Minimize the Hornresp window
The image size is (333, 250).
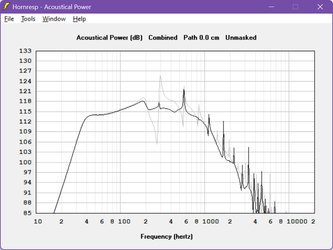271,7
